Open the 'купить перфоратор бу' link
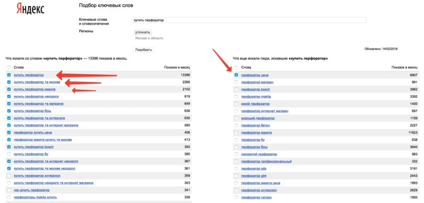Image resolution: width=424 pixels, height=203 pixels. pyautogui.click(x=31, y=154)
